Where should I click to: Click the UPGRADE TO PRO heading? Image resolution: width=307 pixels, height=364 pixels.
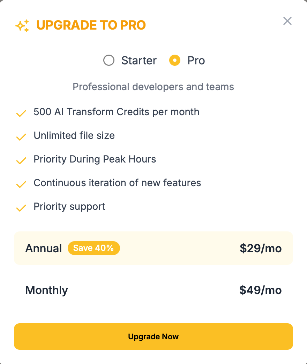tap(91, 25)
